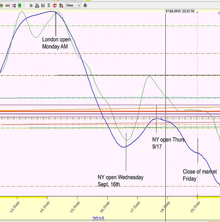Open the Time dropdown
This screenshot has height=222, width=220.
tap(73, 6)
